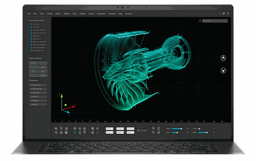The image size is (256, 161).
Task: Click the camera snapshot icon
Action: point(61,132)
